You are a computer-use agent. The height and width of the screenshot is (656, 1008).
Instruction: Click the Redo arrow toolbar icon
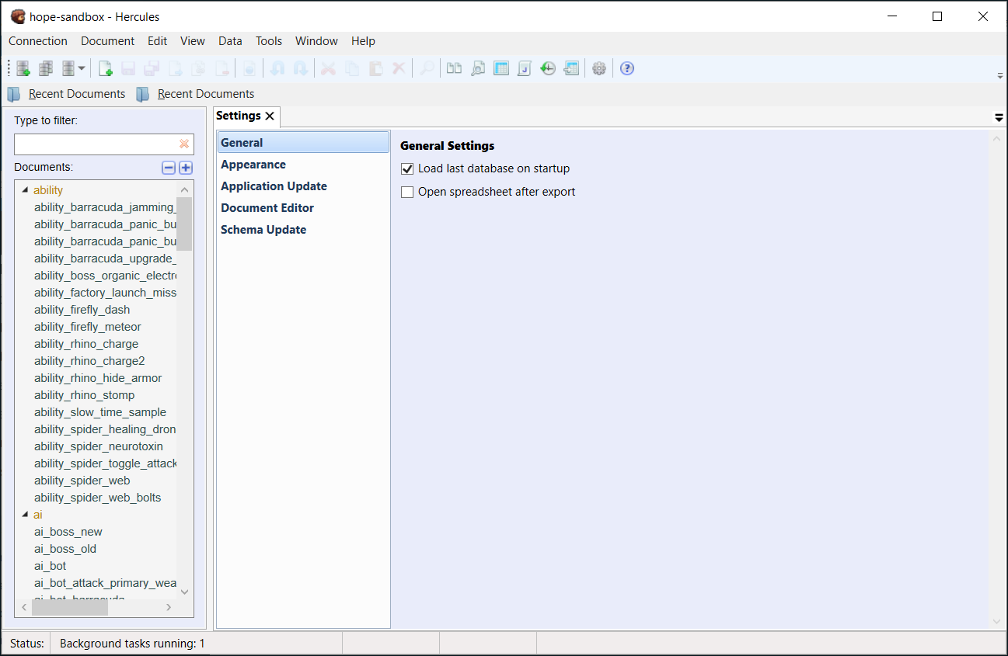[301, 68]
